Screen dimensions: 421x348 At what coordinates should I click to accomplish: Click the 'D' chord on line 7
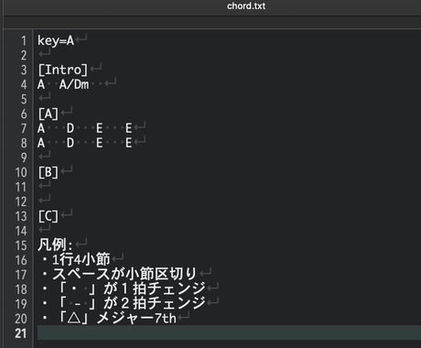click(x=70, y=128)
